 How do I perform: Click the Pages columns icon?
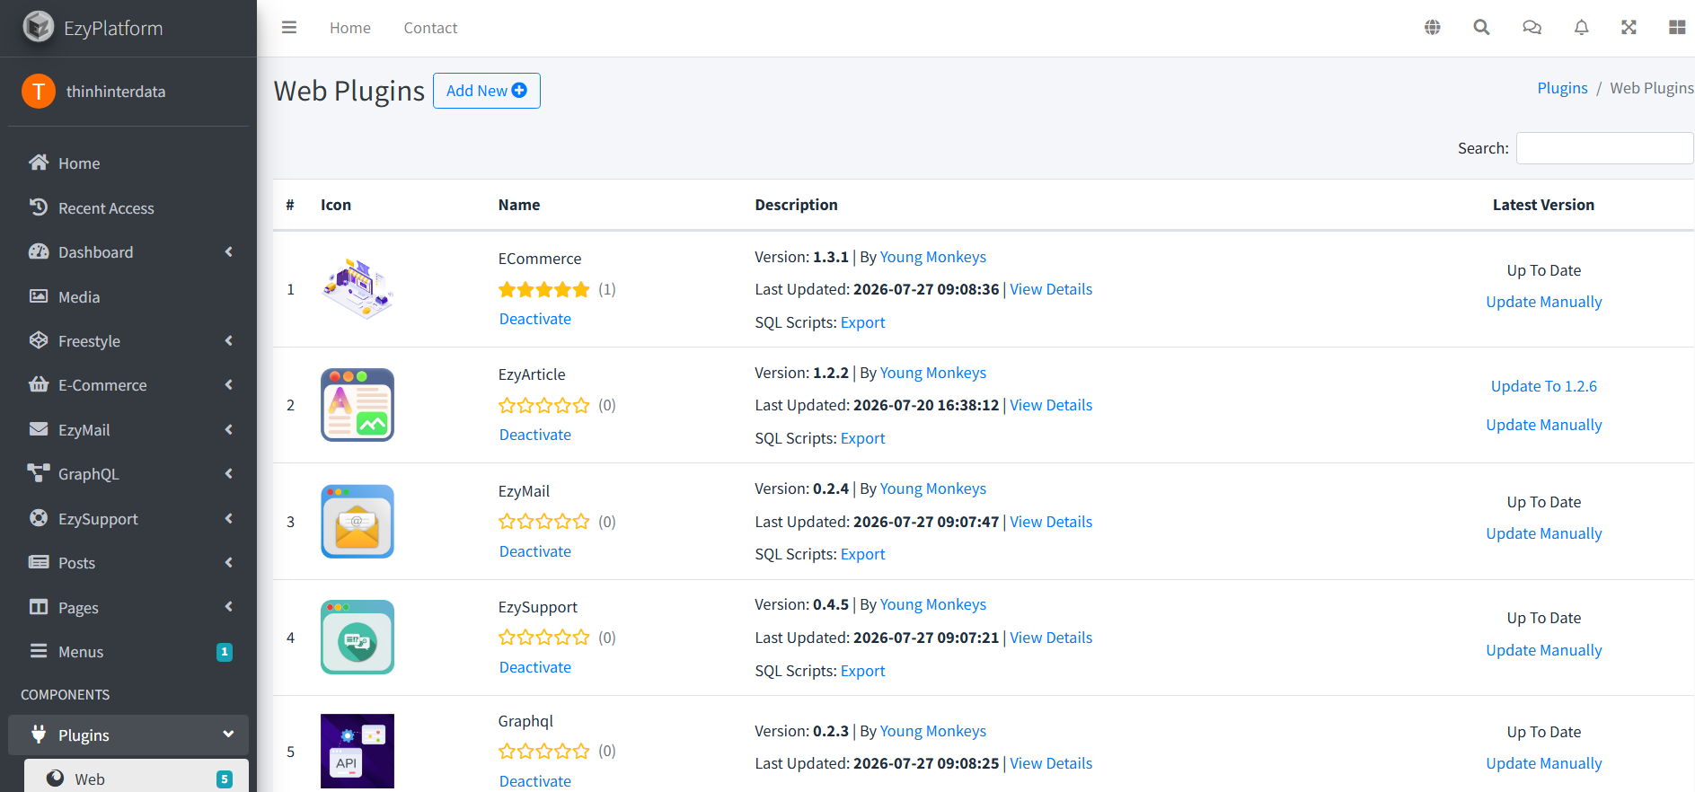pyautogui.click(x=39, y=607)
